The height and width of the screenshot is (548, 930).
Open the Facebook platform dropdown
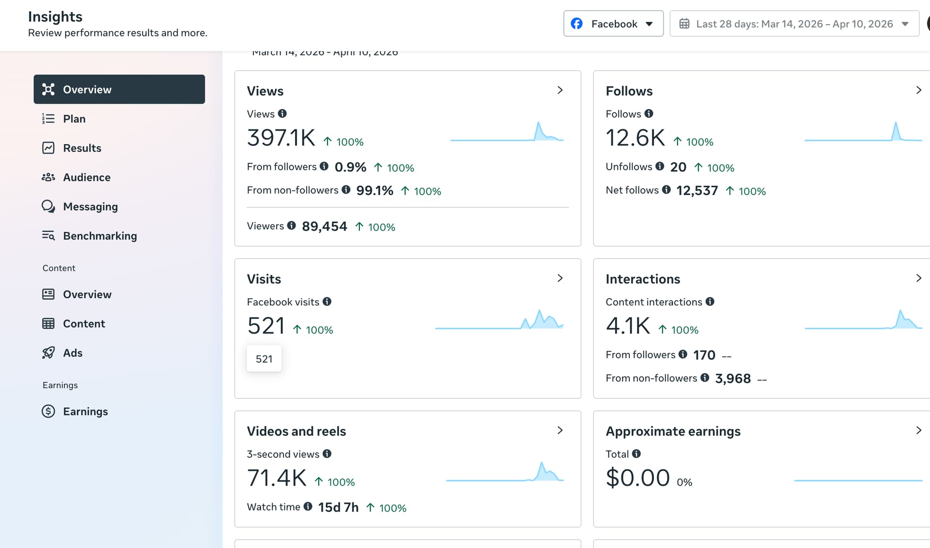[x=613, y=24]
